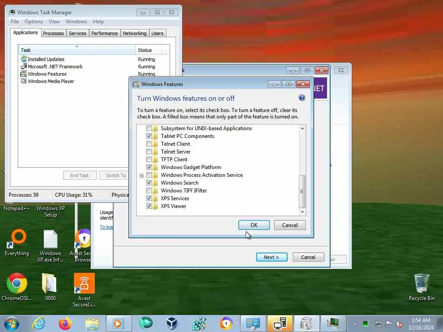Open the VirtualBox cube taskbar icon
Viewport: 443px width, 332px height.
pyautogui.click(x=172, y=323)
